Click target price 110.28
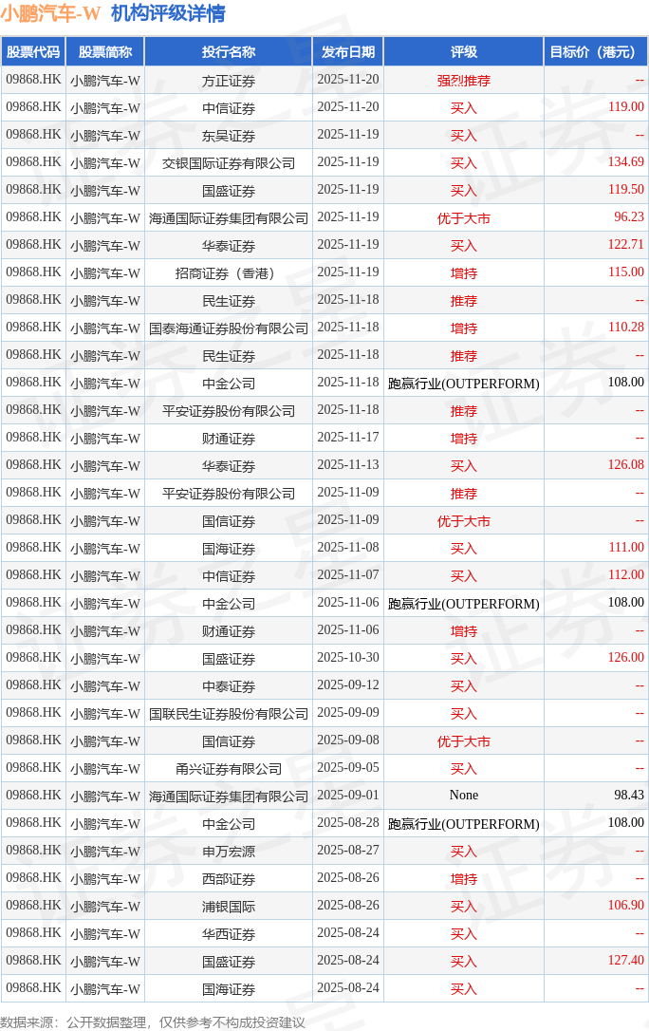This screenshot has height=1031, width=649. coord(626,328)
